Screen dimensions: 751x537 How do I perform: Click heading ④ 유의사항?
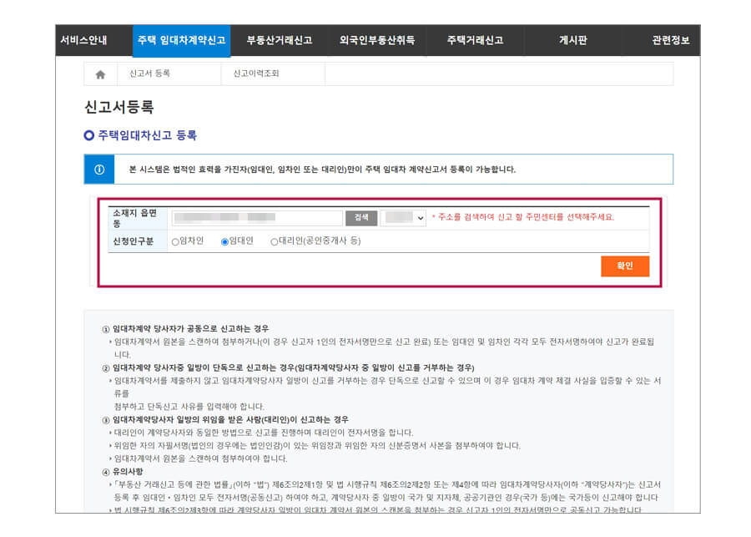(x=123, y=471)
